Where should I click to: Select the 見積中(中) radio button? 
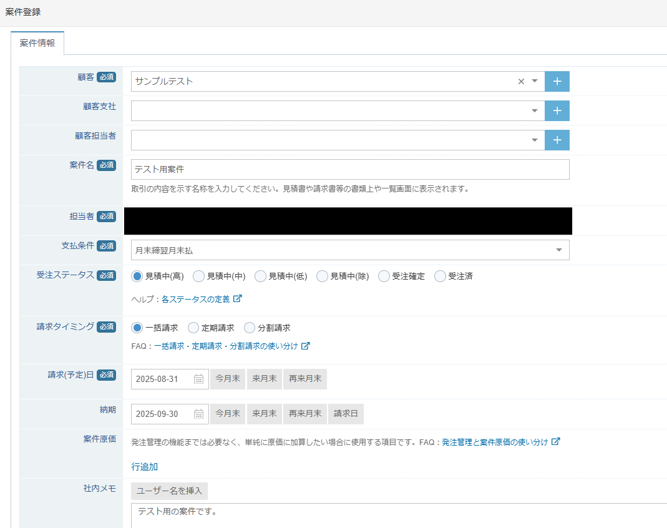pyautogui.click(x=199, y=276)
